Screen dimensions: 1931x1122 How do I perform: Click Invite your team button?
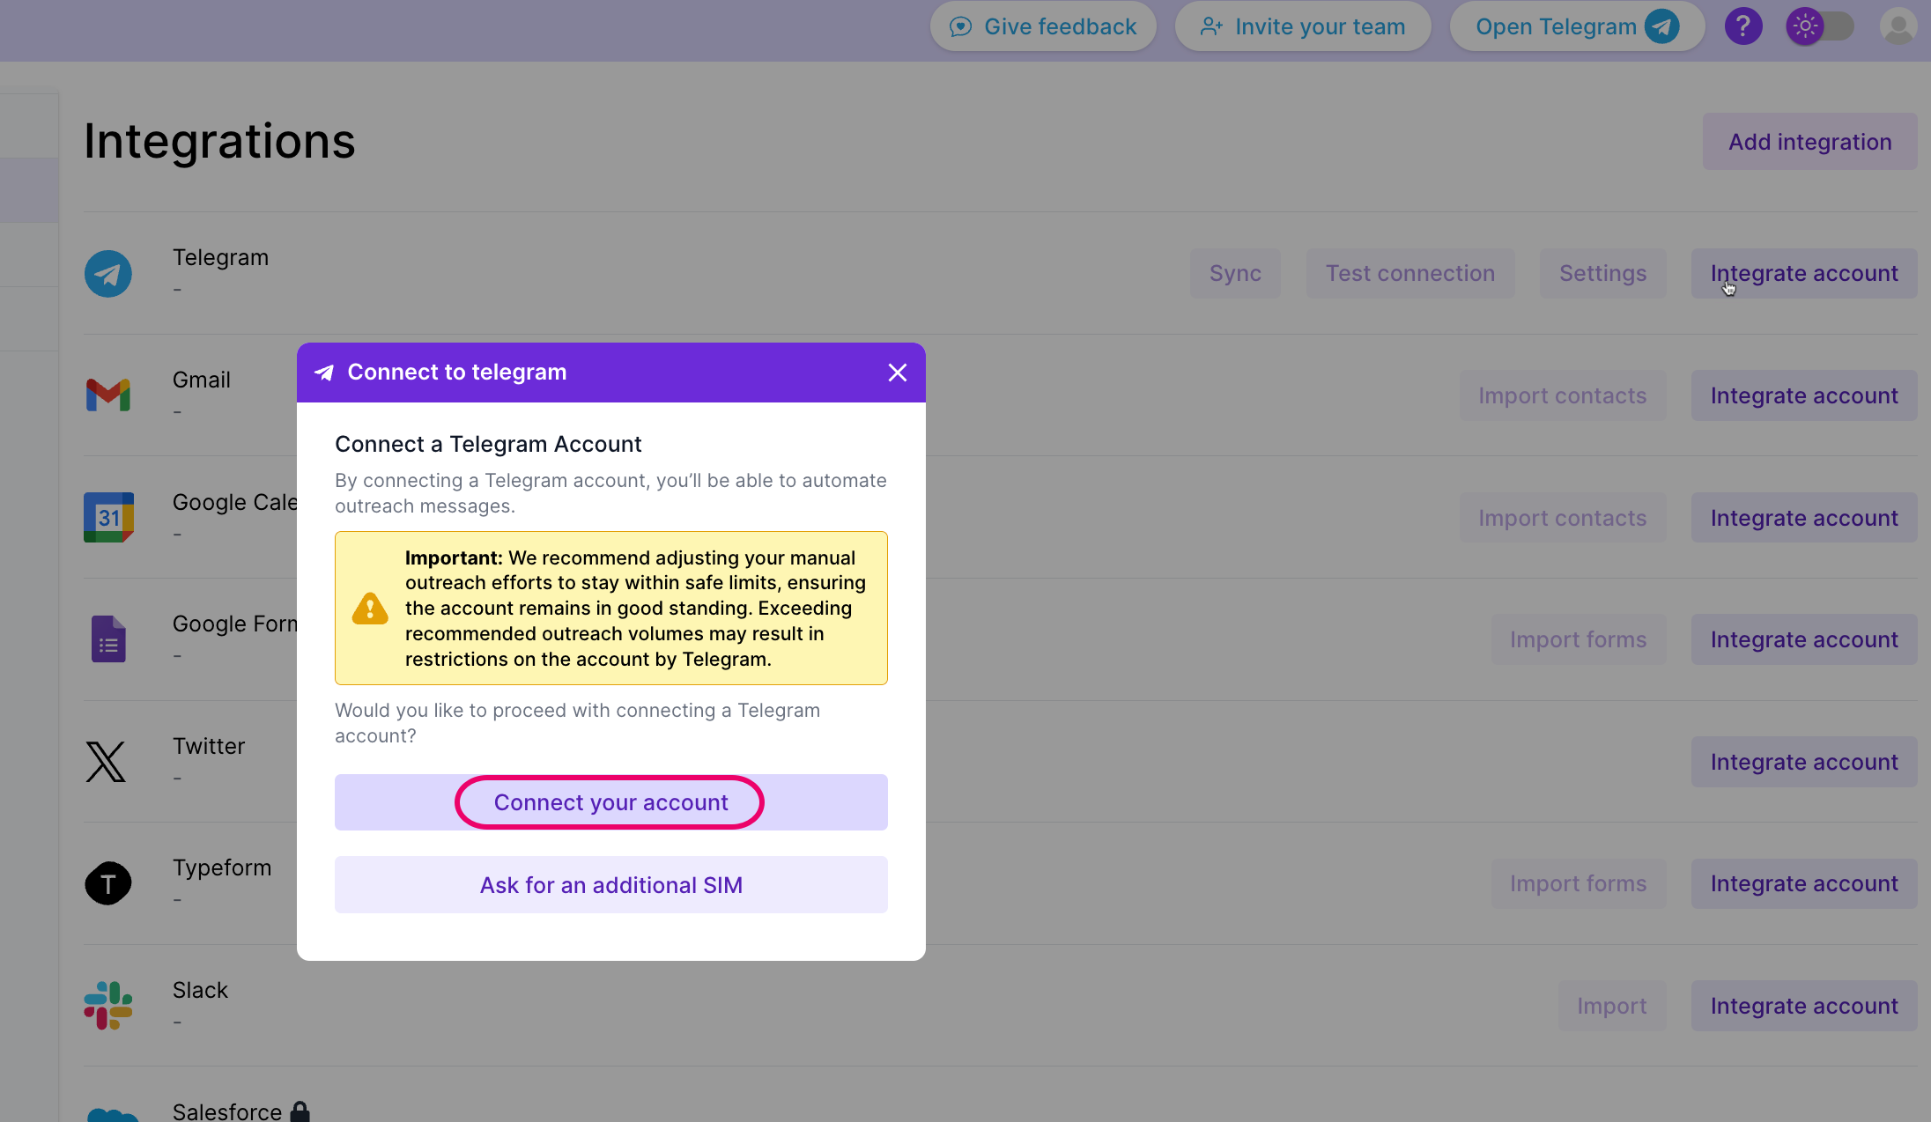(x=1303, y=26)
